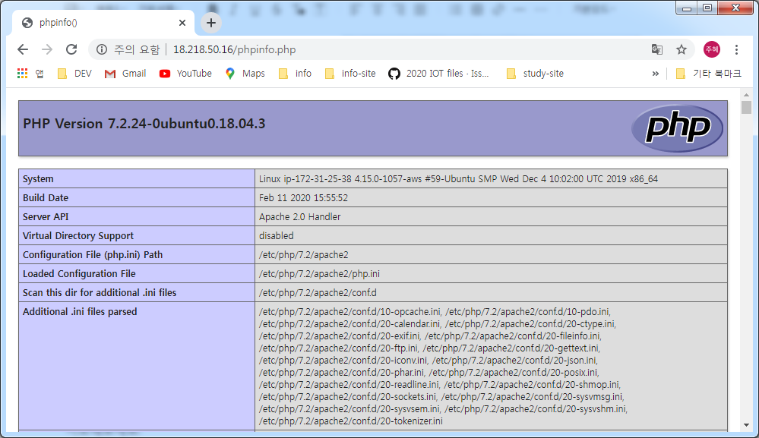Open a new tab with the plus button
This screenshot has width=759, height=438.
[x=211, y=23]
